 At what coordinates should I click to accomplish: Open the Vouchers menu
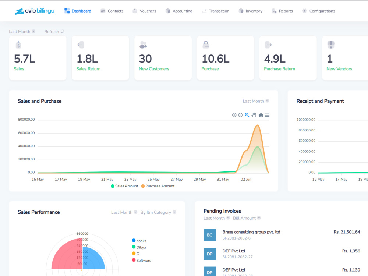(x=144, y=11)
